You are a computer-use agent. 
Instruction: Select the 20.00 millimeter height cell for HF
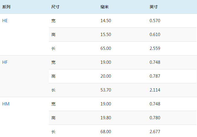106,76
